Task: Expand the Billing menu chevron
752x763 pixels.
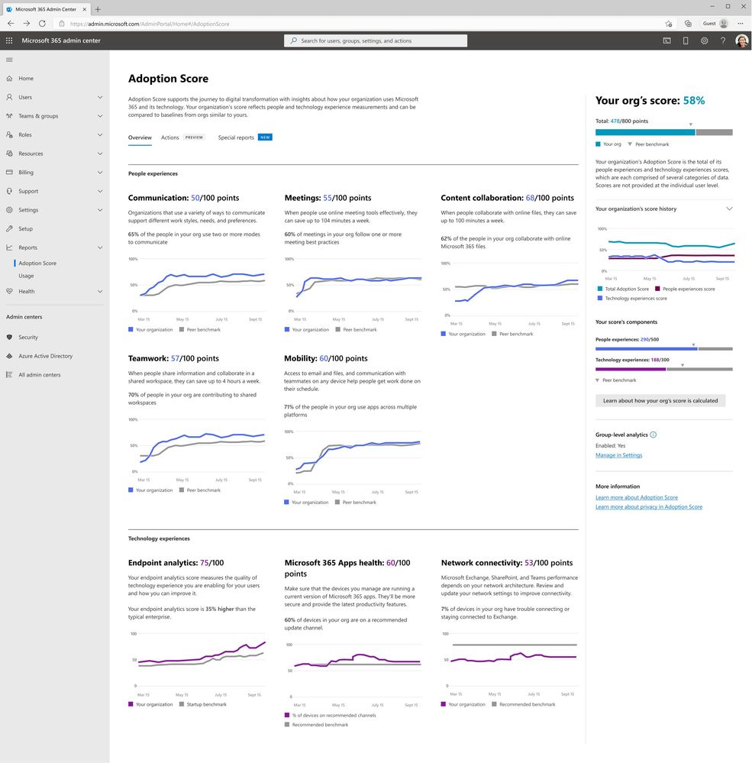Action: (x=100, y=173)
